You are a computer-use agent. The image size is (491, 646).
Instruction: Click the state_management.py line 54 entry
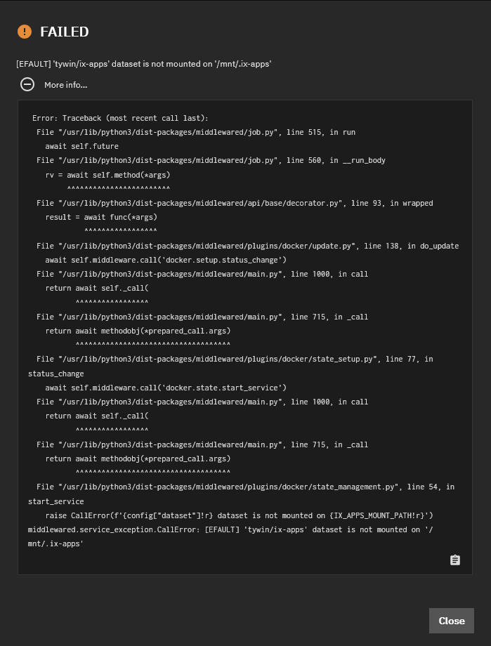pos(241,494)
